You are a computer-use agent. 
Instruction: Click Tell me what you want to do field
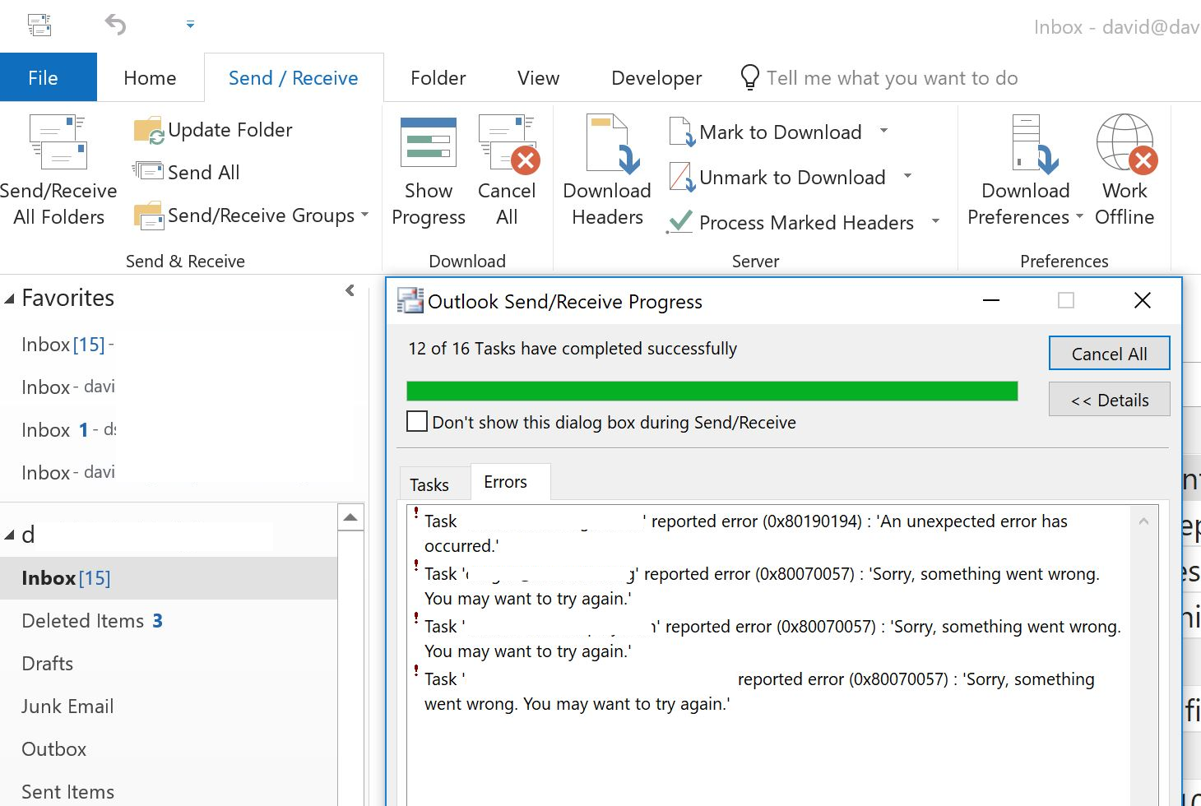(x=892, y=77)
